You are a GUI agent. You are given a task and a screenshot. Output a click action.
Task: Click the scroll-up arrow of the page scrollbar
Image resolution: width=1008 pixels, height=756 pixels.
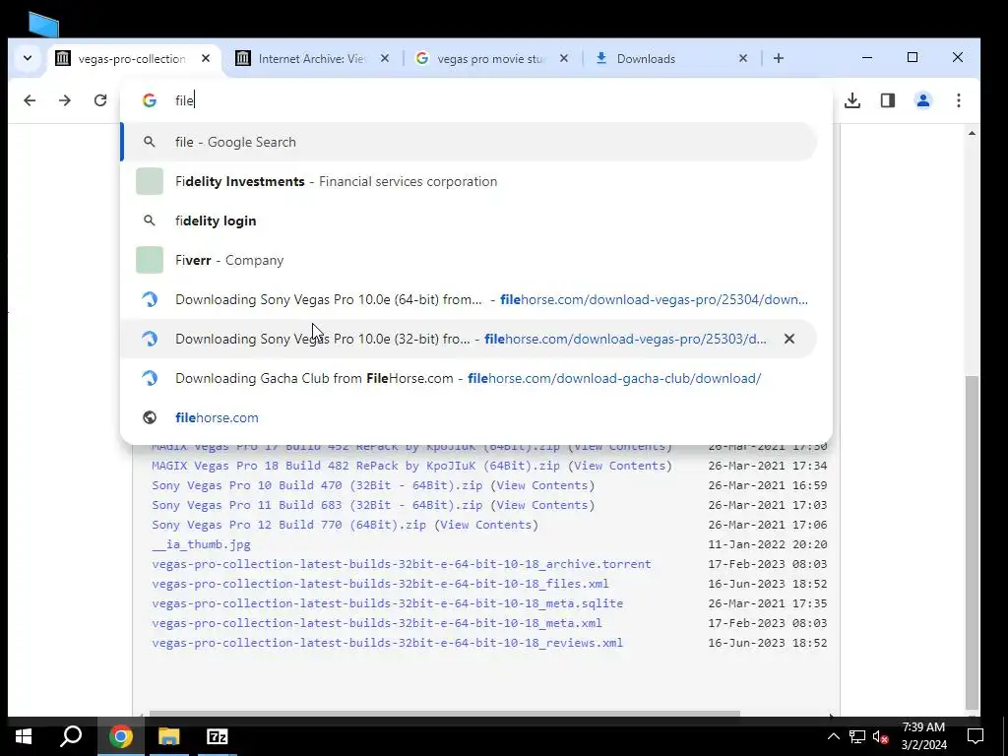coord(972,133)
